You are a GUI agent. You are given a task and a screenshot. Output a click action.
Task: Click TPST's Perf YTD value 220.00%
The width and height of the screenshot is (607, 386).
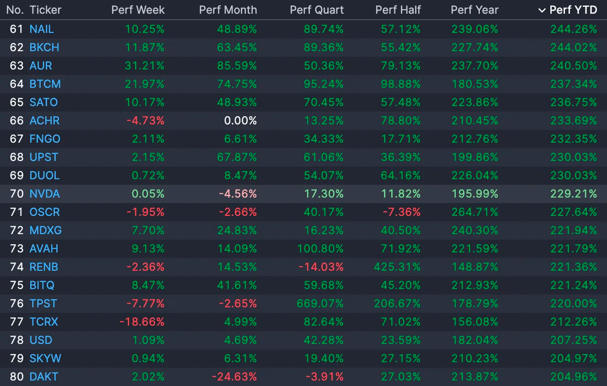click(574, 304)
